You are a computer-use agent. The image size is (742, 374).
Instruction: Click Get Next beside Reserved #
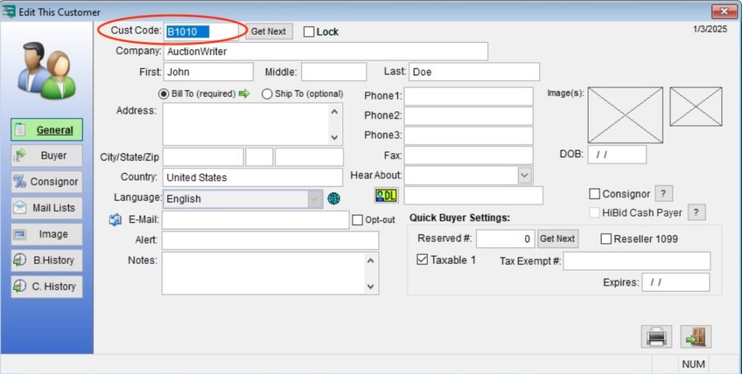[557, 239]
